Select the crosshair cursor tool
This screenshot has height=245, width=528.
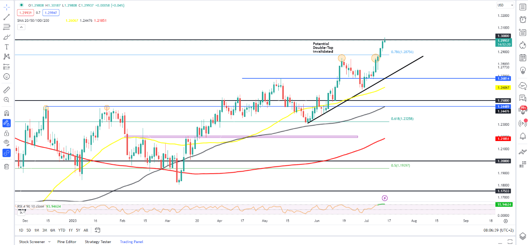[x=7, y=7]
